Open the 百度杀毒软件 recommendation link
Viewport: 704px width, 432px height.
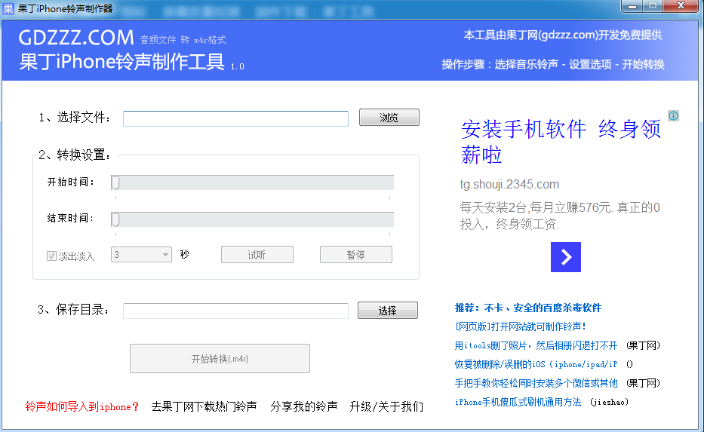[528, 308]
